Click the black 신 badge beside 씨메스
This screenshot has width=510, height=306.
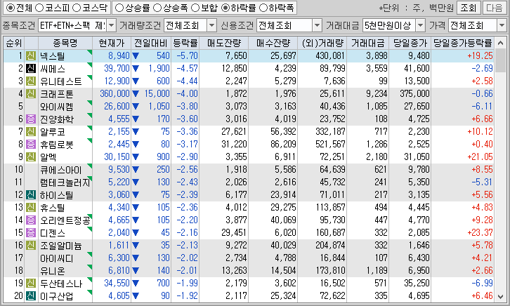tap(31, 69)
